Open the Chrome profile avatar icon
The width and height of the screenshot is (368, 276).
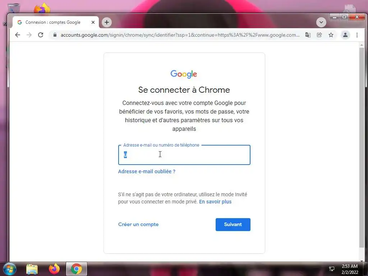[345, 35]
